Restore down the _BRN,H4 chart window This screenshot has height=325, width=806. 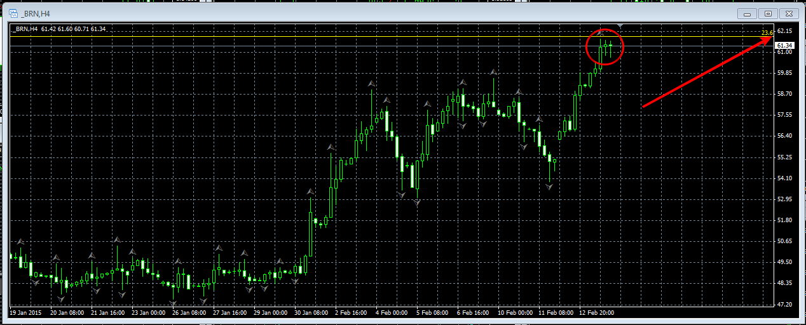[x=768, y=13]
